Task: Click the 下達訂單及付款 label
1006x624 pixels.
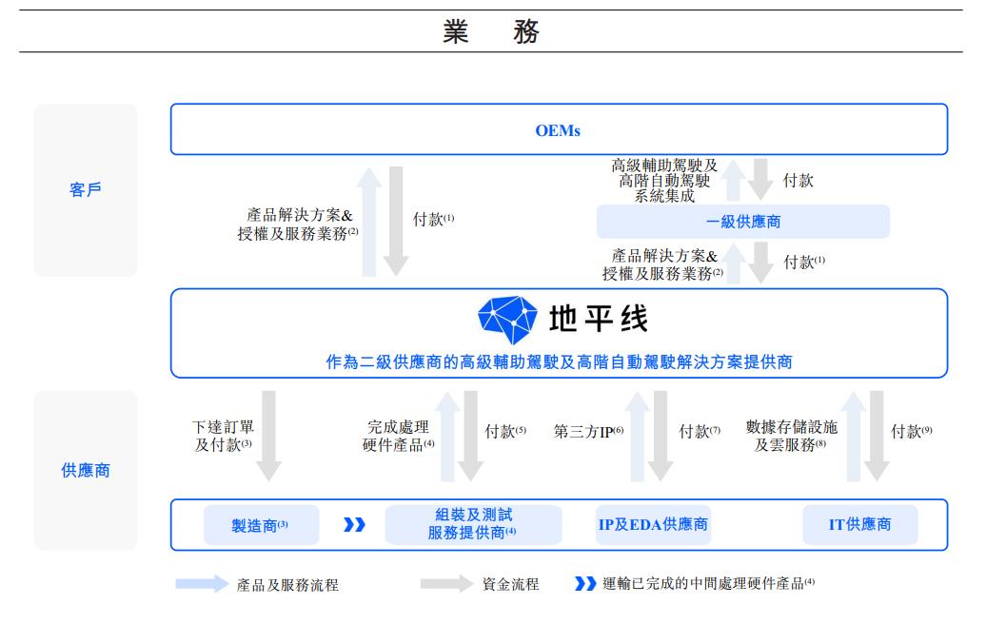Action: click(224, 436)
